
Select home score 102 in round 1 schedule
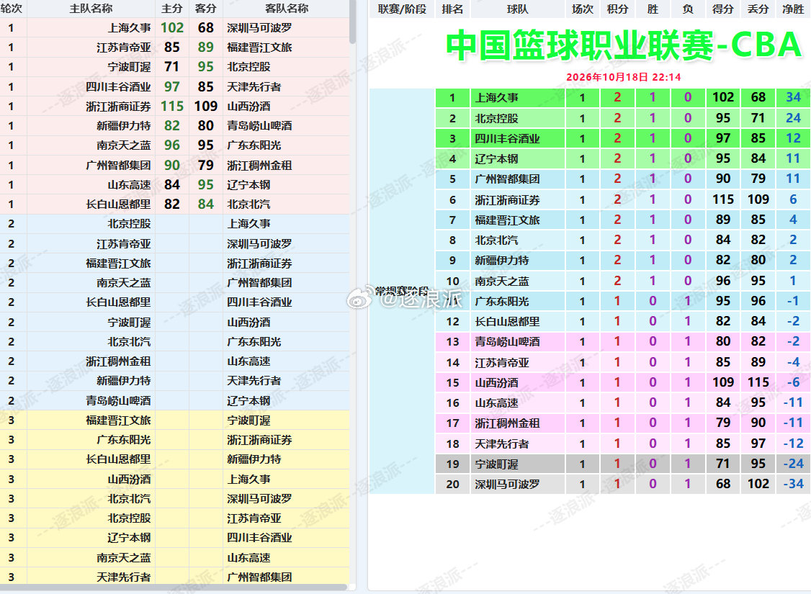171,28
